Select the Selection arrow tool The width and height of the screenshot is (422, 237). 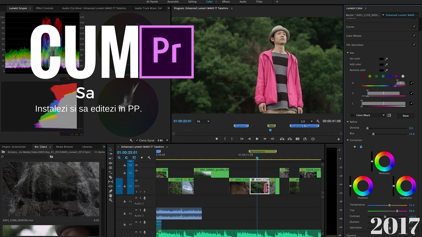(x=110, y=149)
